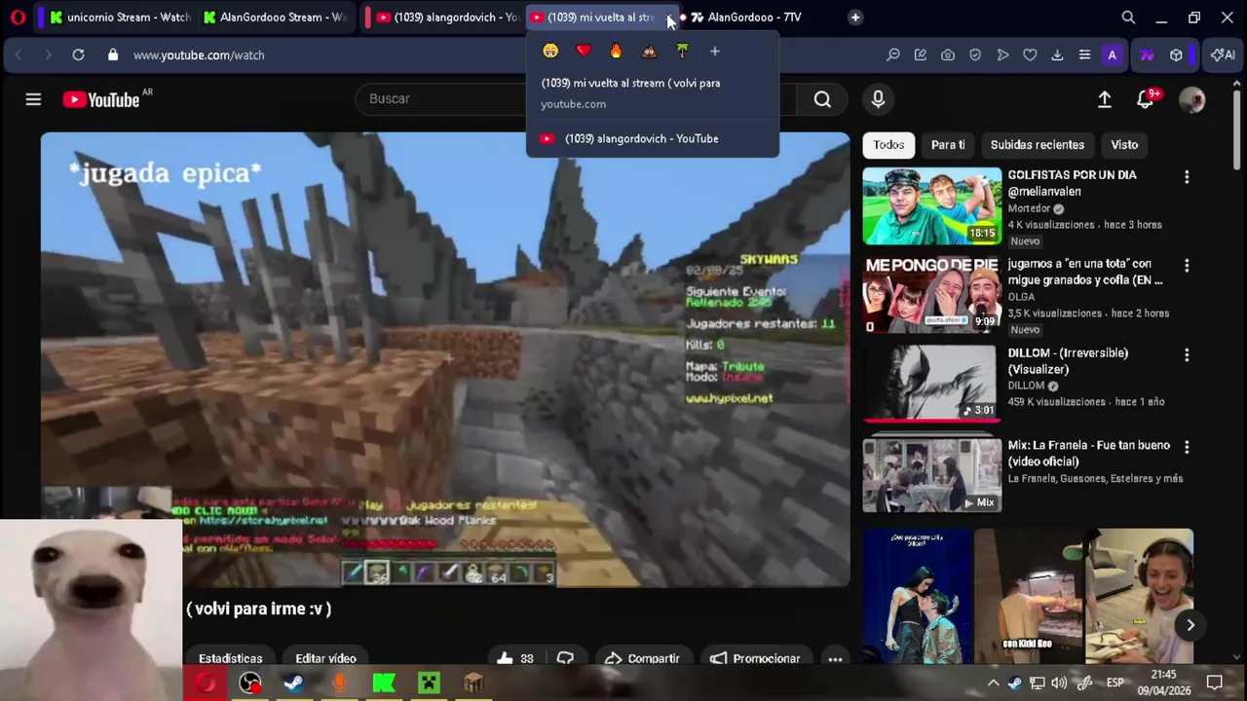The height and width of the screenshot is (701, 1247).
Task: Select the 'Subidas recientes' filter chip
Action: pyautogui.click(x=1038, y=145)
